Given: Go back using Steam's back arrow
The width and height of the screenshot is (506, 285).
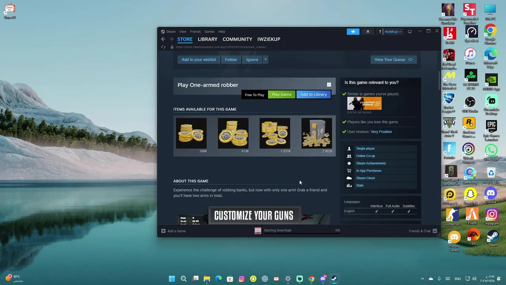Looking at the screenshot, I should point(163,39).
